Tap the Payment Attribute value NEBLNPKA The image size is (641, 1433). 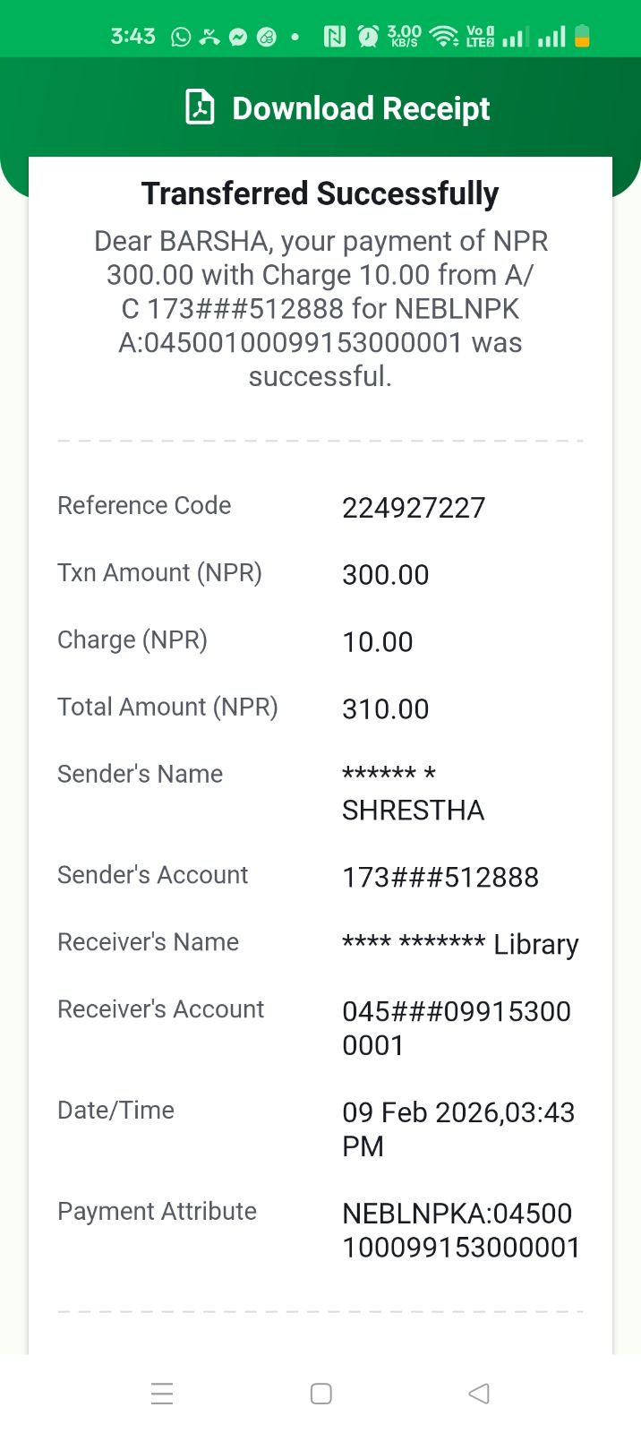point(460,1230)
